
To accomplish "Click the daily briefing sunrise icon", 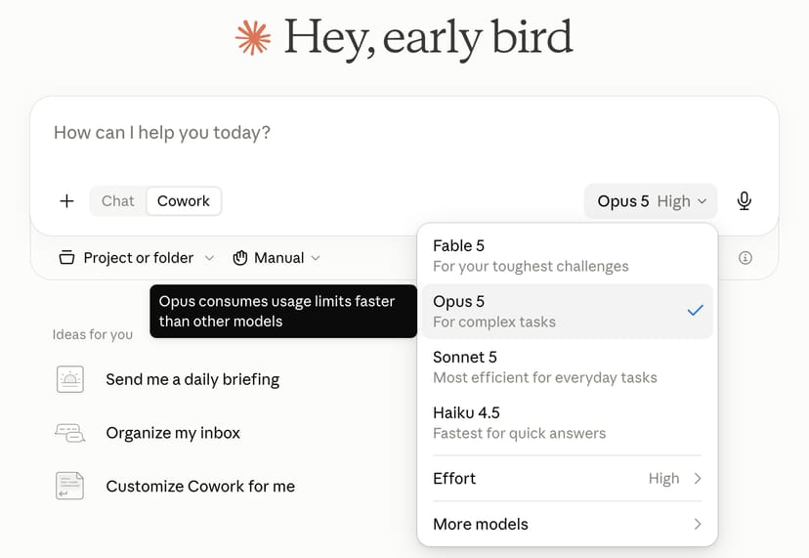I will pos(70,379).
